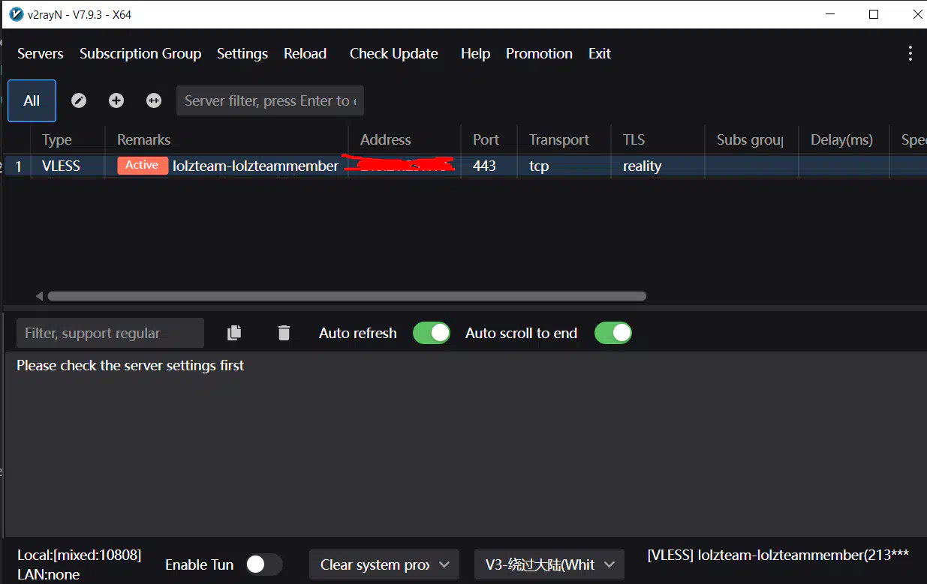Open the Help menu
This screenshot has width=927, height=584.
pyautogui.click(x=475, y=53)
